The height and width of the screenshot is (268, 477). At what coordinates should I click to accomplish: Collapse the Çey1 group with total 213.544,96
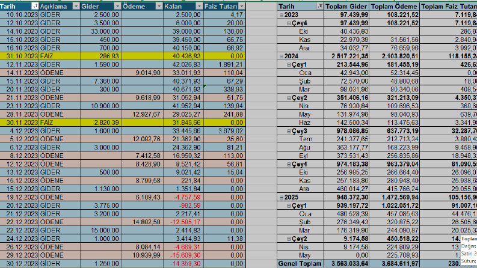pyautogui.click(x=289, y=65)
